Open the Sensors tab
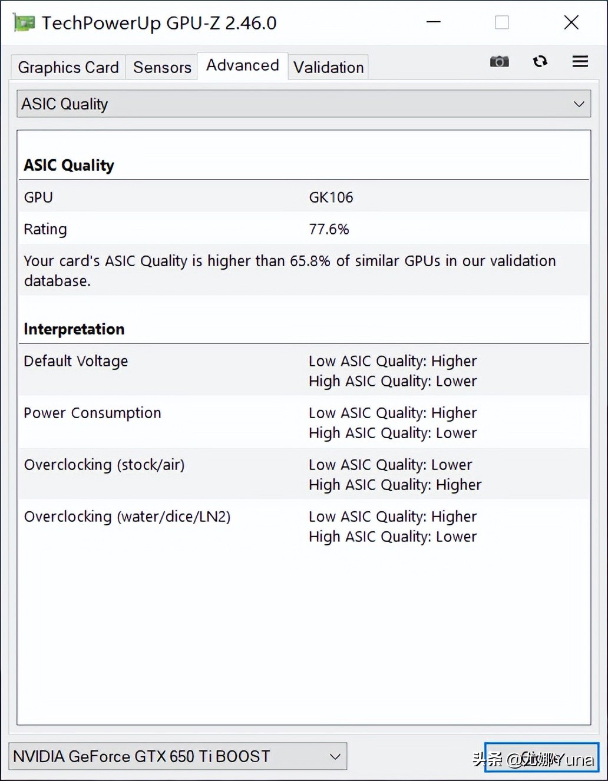The image size is (608, 781). (162, 67)
